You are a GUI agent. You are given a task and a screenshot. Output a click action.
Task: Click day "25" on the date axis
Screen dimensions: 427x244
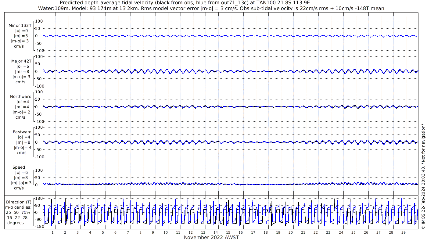[x=353, y=232]
